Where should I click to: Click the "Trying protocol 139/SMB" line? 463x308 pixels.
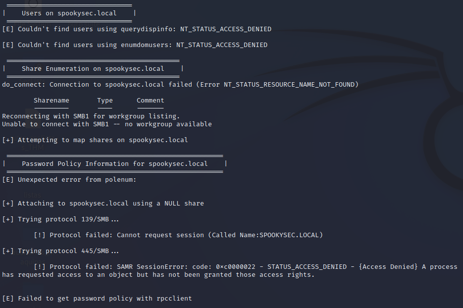point(60,219)
